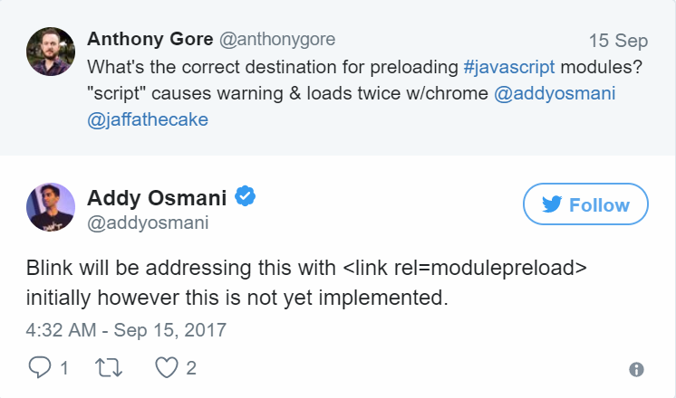Click the @addyosmani handle under the name
Viewport: 676px width, 398px height.
point(147,222)
